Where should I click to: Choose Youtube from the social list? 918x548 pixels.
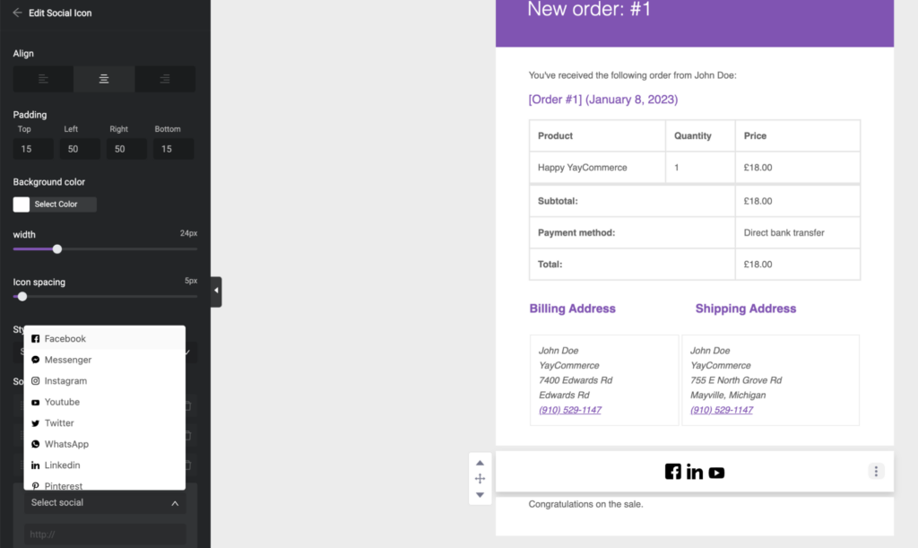tap(105, 402)
